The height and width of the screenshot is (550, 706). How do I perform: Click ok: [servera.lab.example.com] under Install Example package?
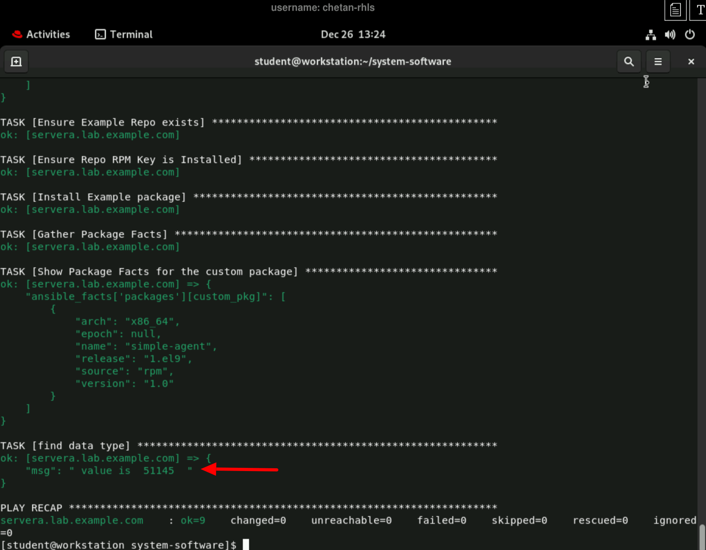tap(90, 209)
